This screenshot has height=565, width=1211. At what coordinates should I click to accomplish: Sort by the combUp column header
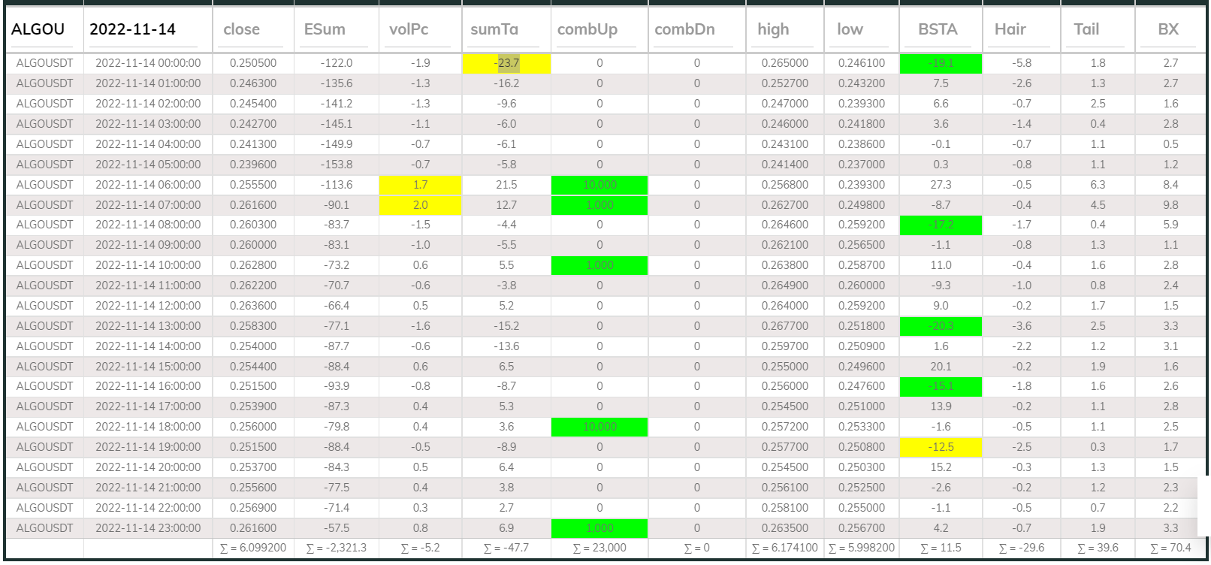tap(587, 29)
